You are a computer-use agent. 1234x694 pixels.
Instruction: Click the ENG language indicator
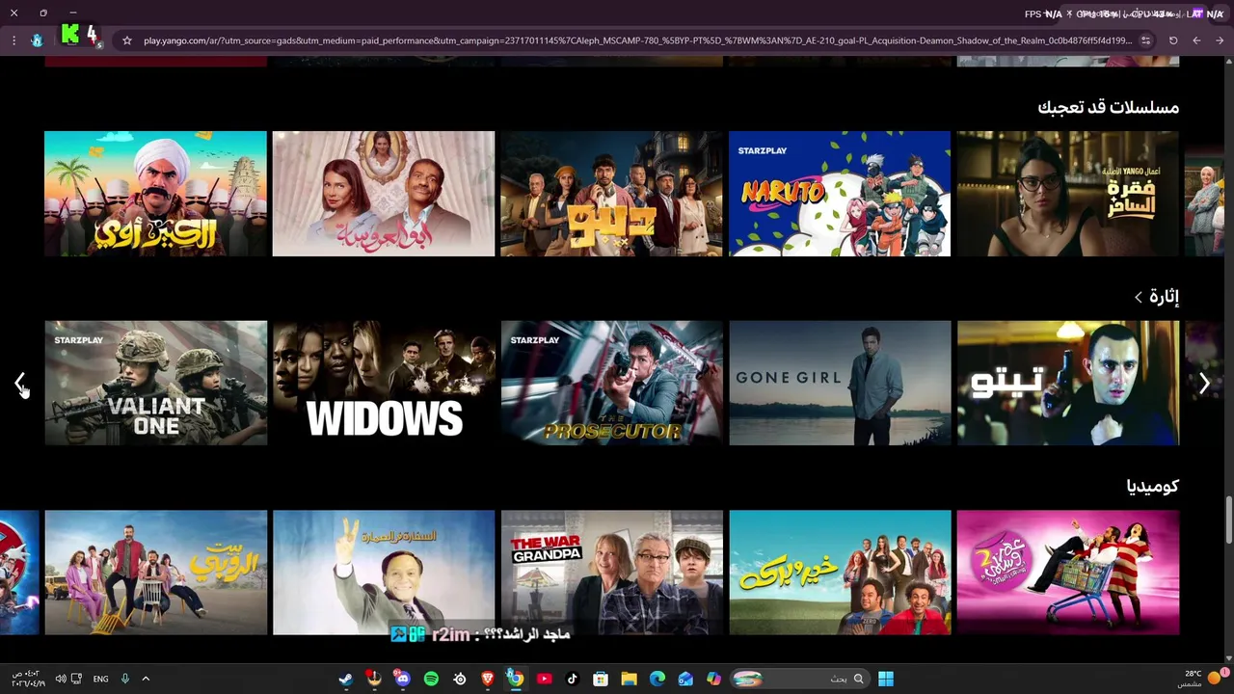coord(100,679)
